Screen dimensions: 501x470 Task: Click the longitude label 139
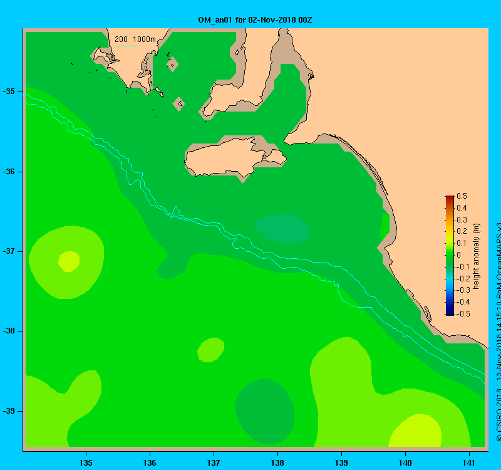point(341,462)
